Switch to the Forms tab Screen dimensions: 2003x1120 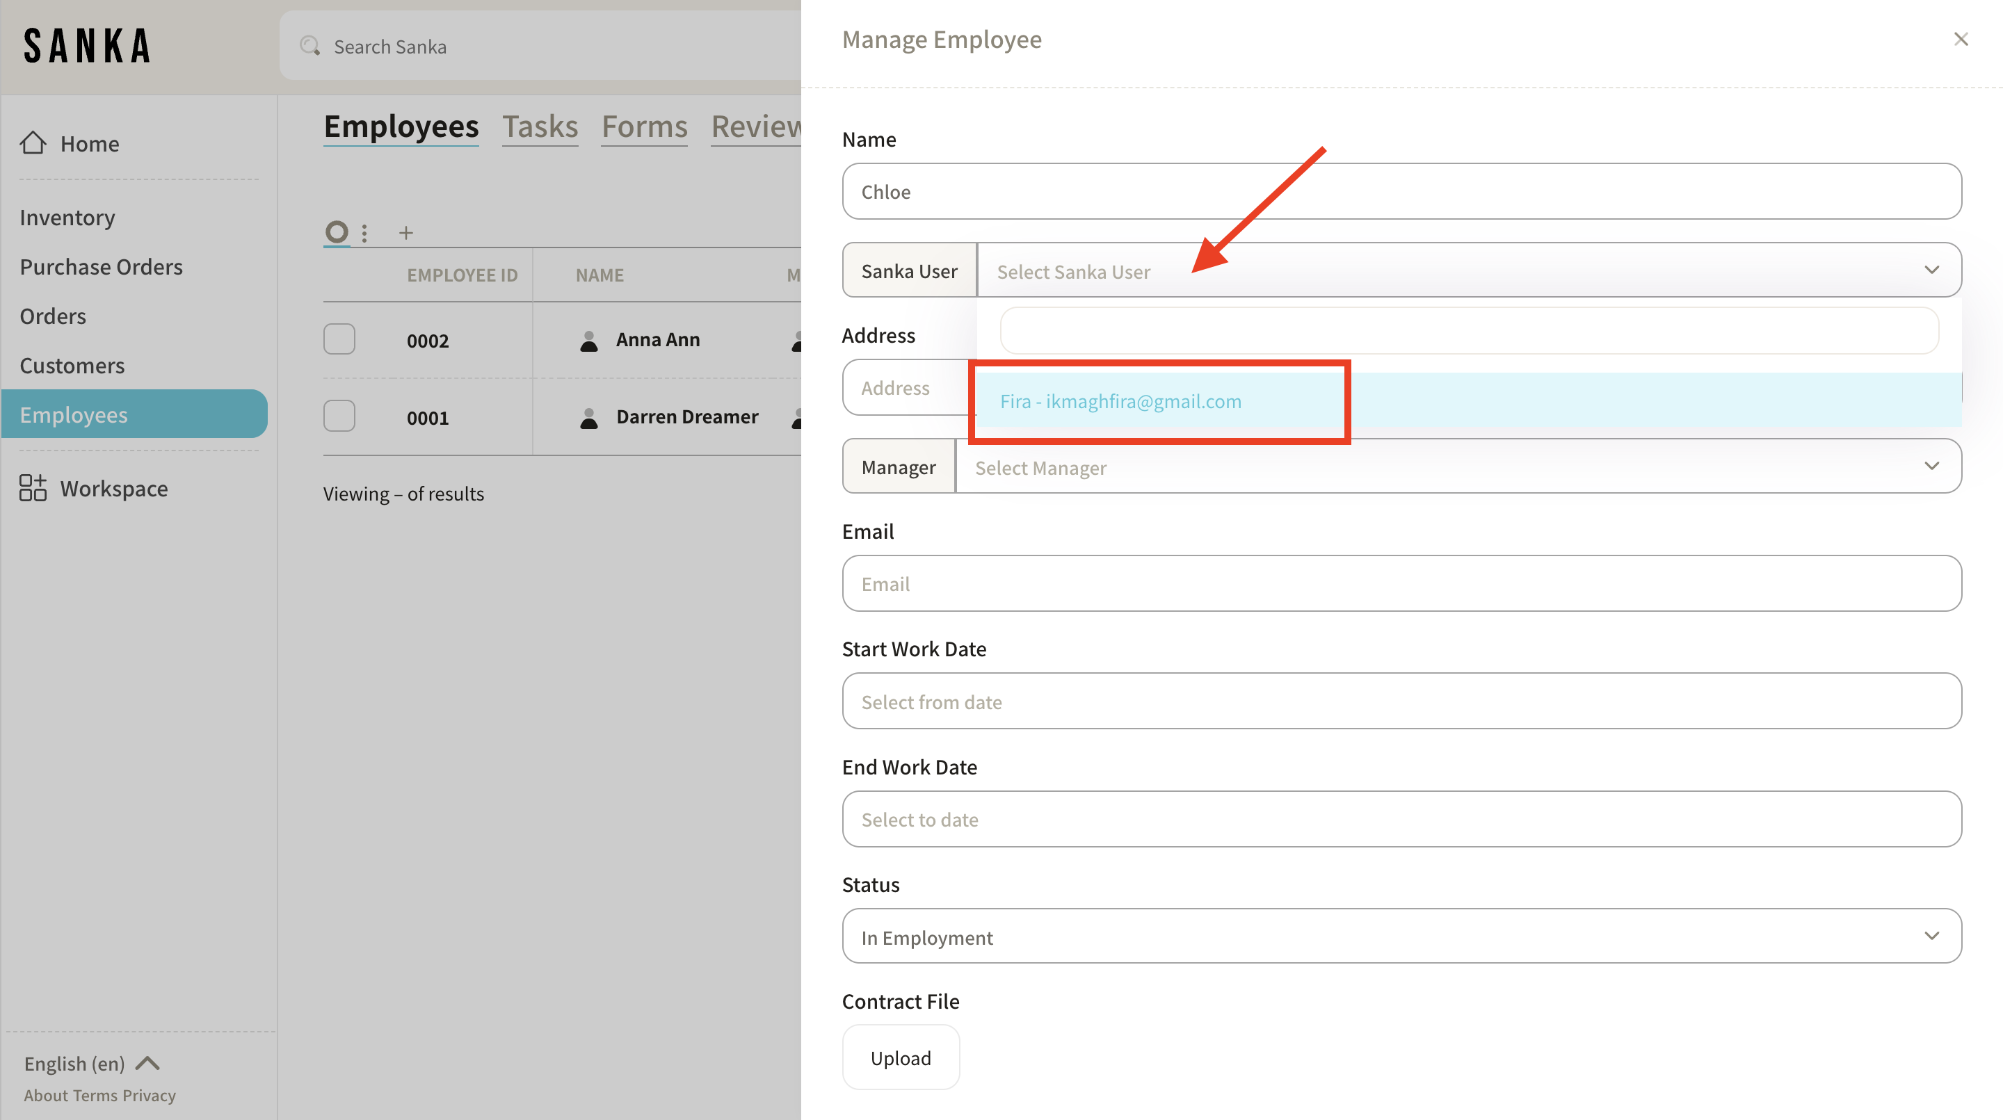pos(644,127)
